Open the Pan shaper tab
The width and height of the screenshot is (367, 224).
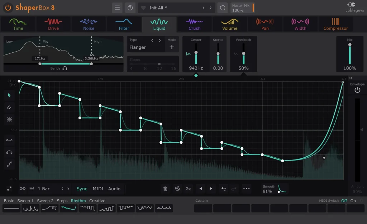click(265, 24)
